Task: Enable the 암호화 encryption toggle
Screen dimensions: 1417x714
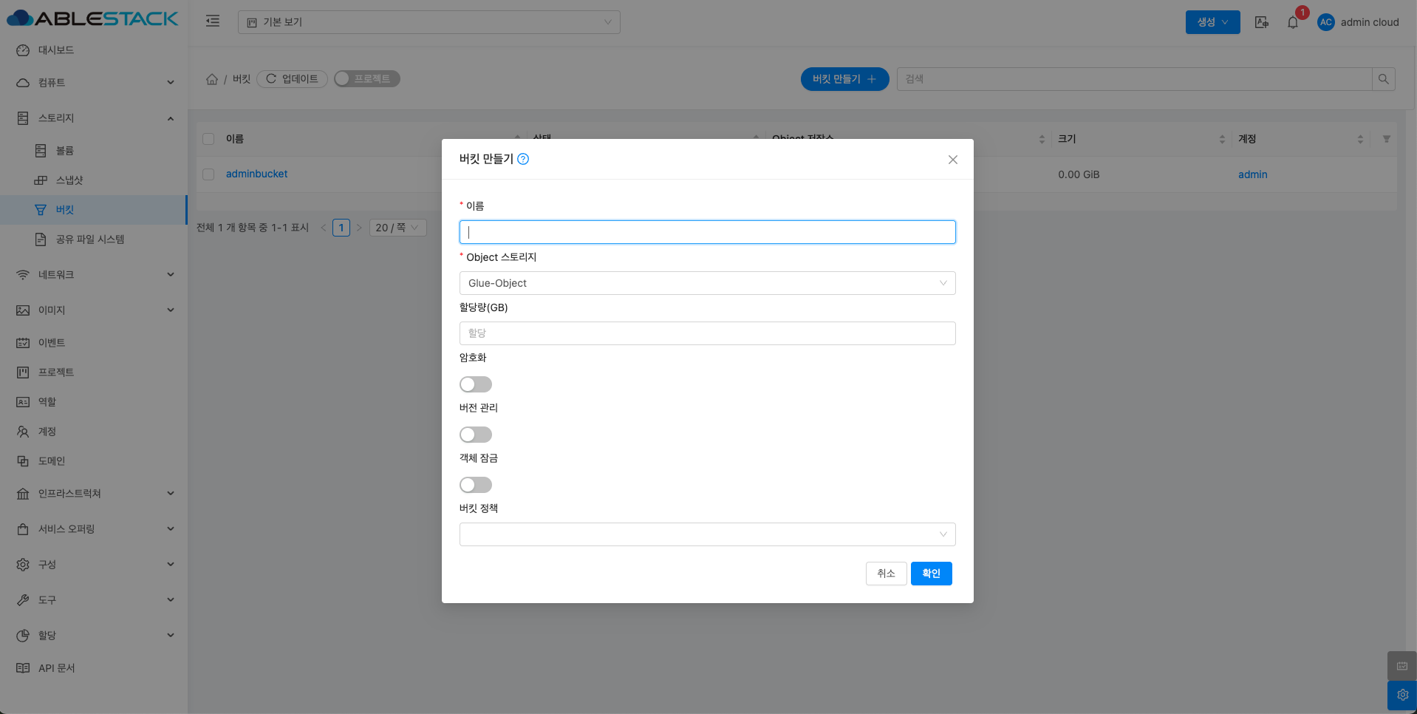Action: tap(475, 384)
